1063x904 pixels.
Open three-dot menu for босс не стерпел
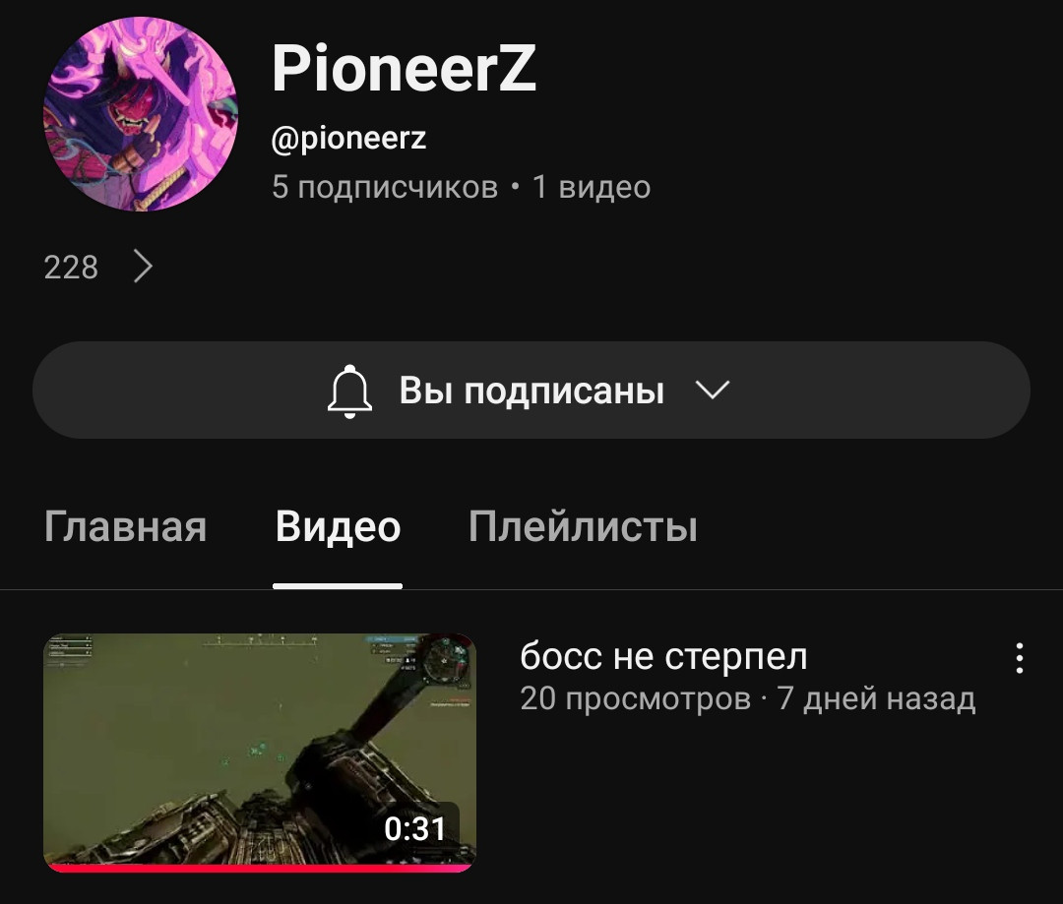pos(1019,658)
